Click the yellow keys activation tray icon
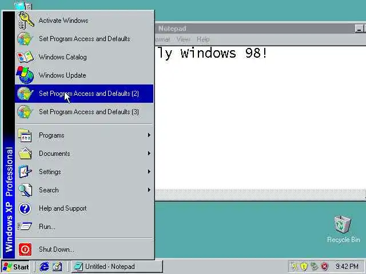 coord(295,267)
